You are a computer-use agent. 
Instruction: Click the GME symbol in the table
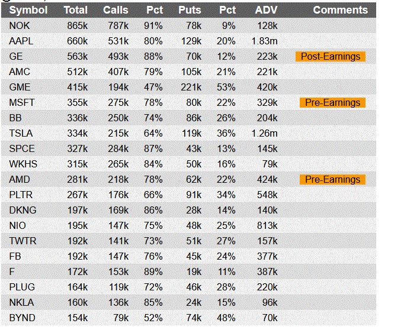tap(20, 88)
